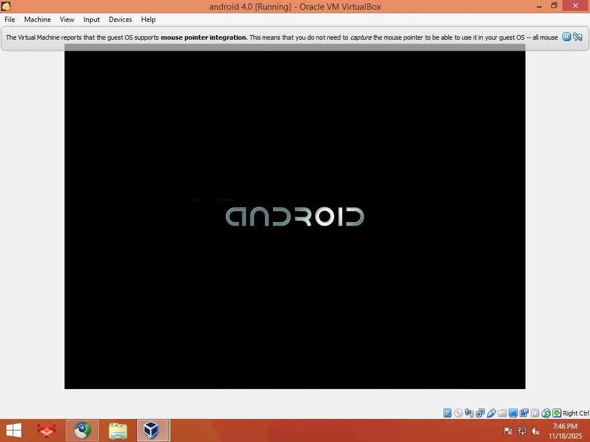The image size is (590, 442).
Task: Click the don't show this message again icon
Action: coord(578,37)
